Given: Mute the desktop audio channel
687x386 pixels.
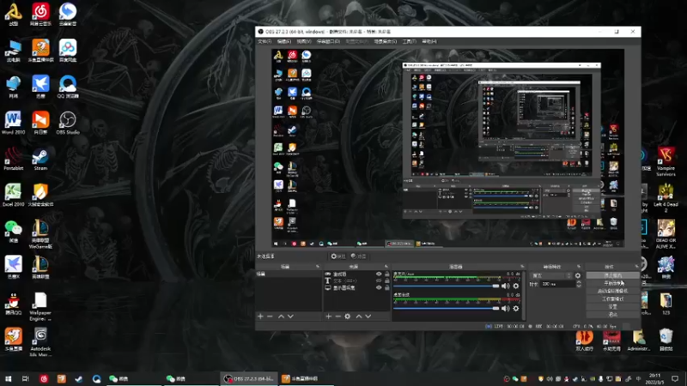Looking at the screenshot, I should (505, 308).
